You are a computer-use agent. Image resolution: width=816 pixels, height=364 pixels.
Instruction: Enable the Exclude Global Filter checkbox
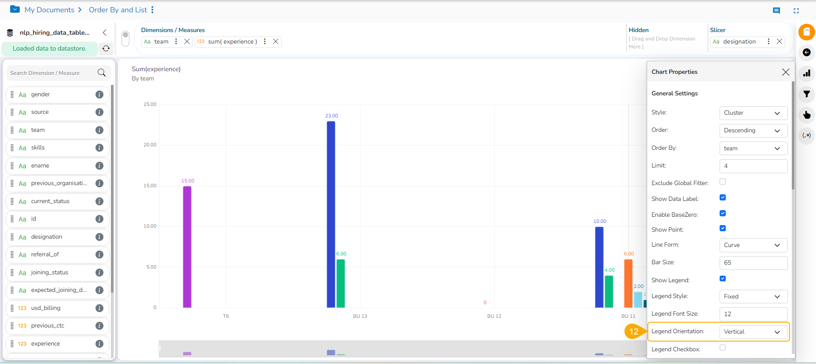(x=723, y=182)
